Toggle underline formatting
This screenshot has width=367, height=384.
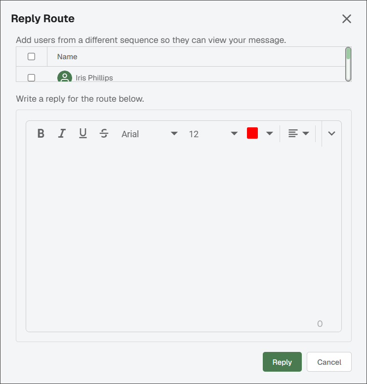click(x=83, y=133)
